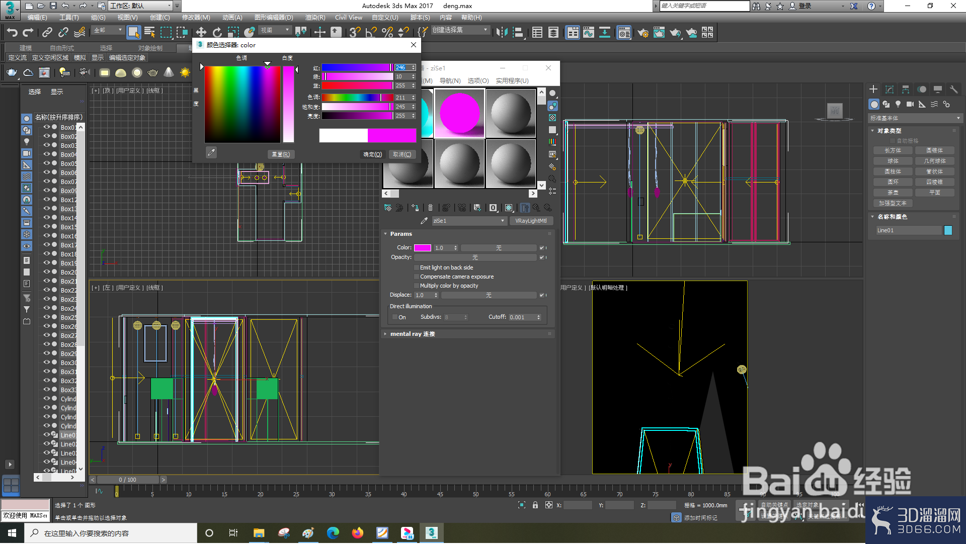Select Lights category in Create panel

click(898, 104)
